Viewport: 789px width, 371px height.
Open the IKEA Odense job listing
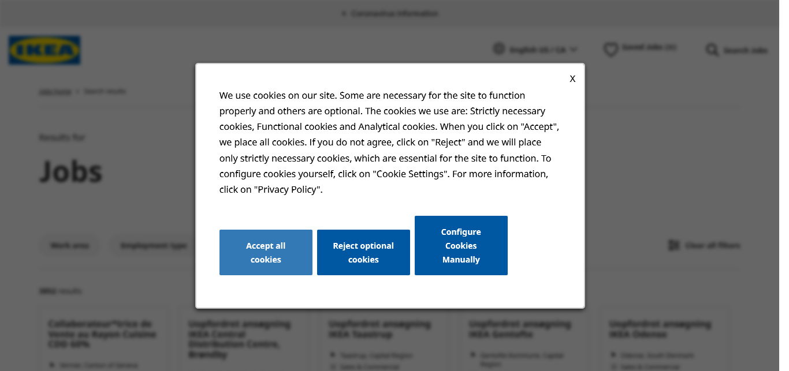click(x=660, y=329)
